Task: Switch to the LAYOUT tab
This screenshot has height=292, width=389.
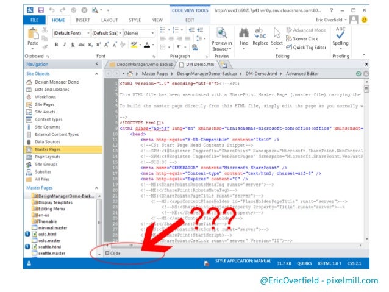Action: click(x=109, y=20)
